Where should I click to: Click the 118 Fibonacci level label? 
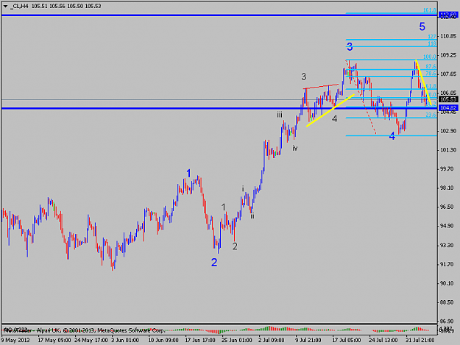(432, 43)
